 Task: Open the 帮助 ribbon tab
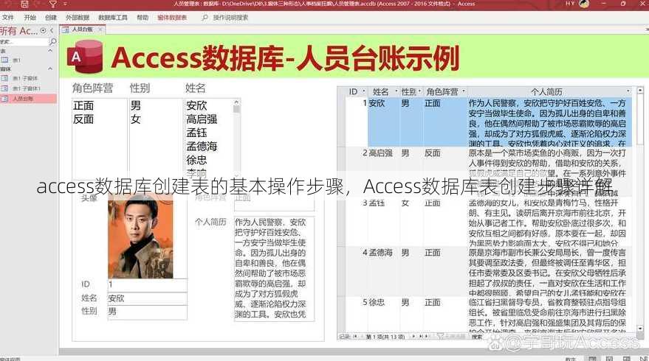coord(142,18)
